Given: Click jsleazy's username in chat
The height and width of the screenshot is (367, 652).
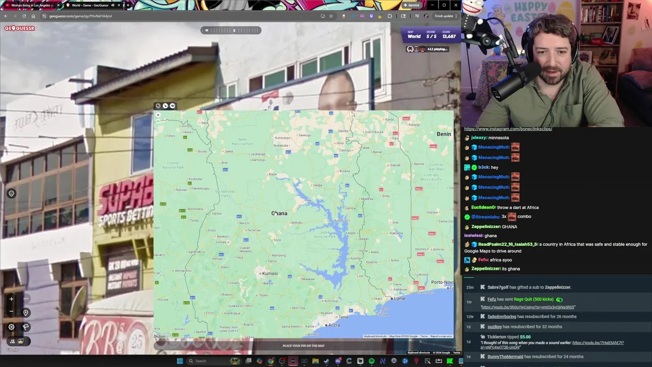Looking at the screenshot, I should (478, 138).
